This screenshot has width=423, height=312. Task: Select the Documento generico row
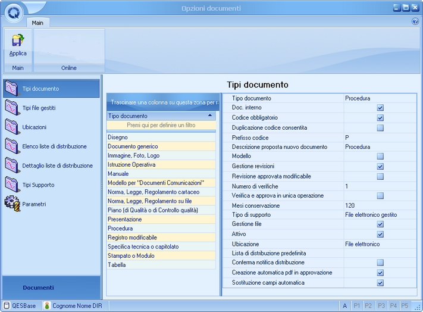coord(161,146)
